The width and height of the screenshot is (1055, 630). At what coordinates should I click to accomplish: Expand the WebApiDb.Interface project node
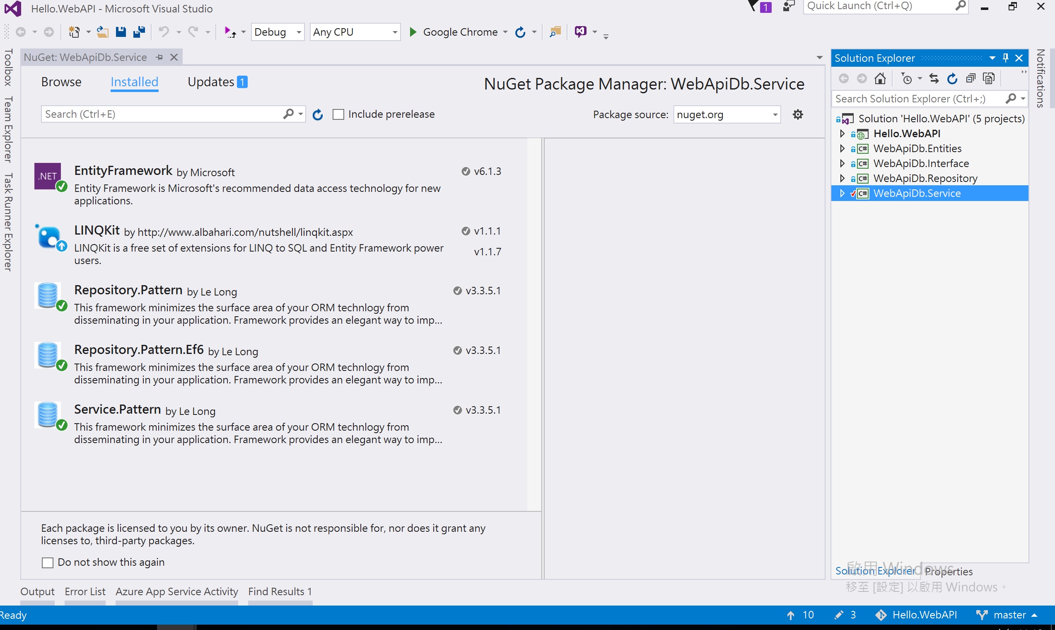tap(842, 163)
